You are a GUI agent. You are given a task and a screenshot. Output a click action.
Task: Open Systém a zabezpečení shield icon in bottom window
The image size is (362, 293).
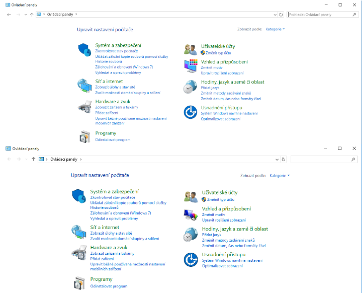click(79, 196)
